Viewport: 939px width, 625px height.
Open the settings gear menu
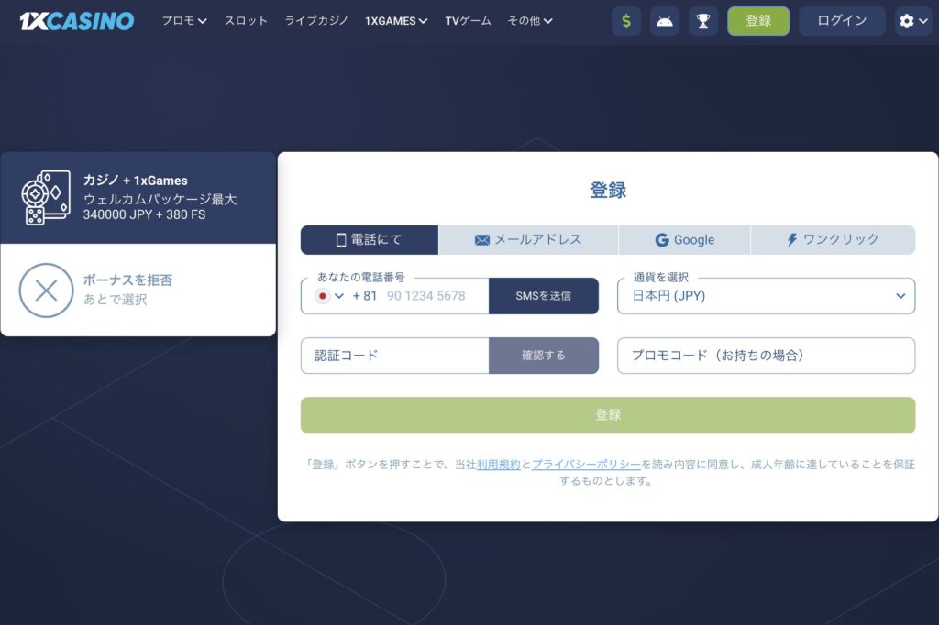(913, 21)
